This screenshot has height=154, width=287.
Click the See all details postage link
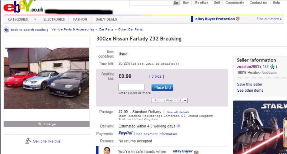click(x=178, y=112)
